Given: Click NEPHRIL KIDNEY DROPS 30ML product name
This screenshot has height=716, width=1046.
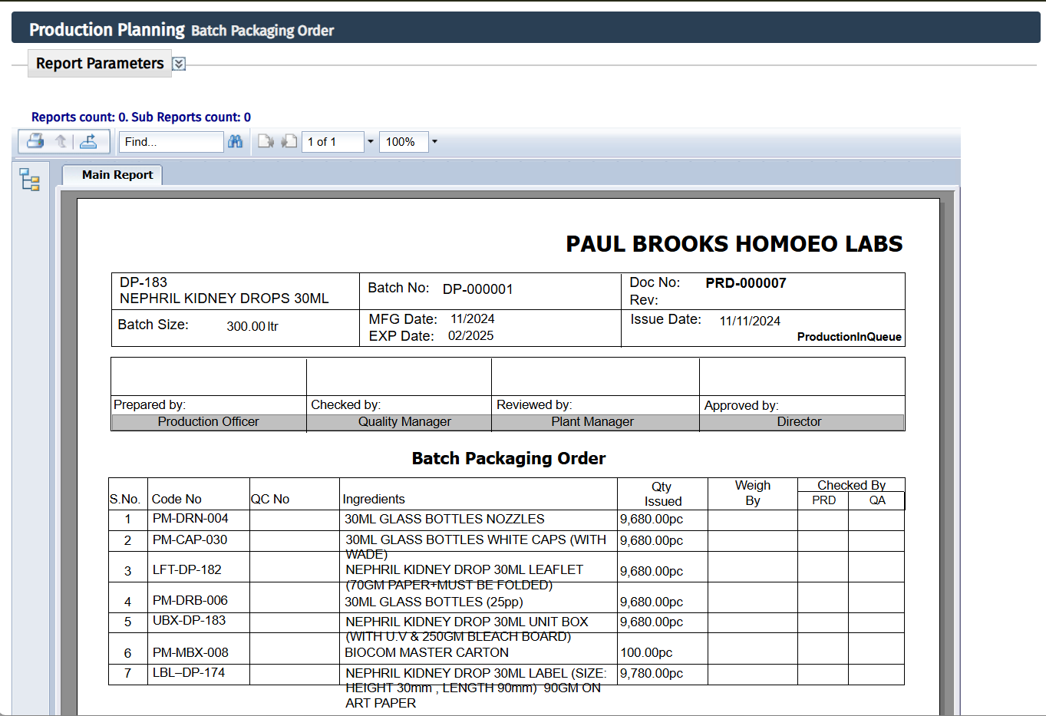Looking at the screenshot, I should [x=224, y=299].
